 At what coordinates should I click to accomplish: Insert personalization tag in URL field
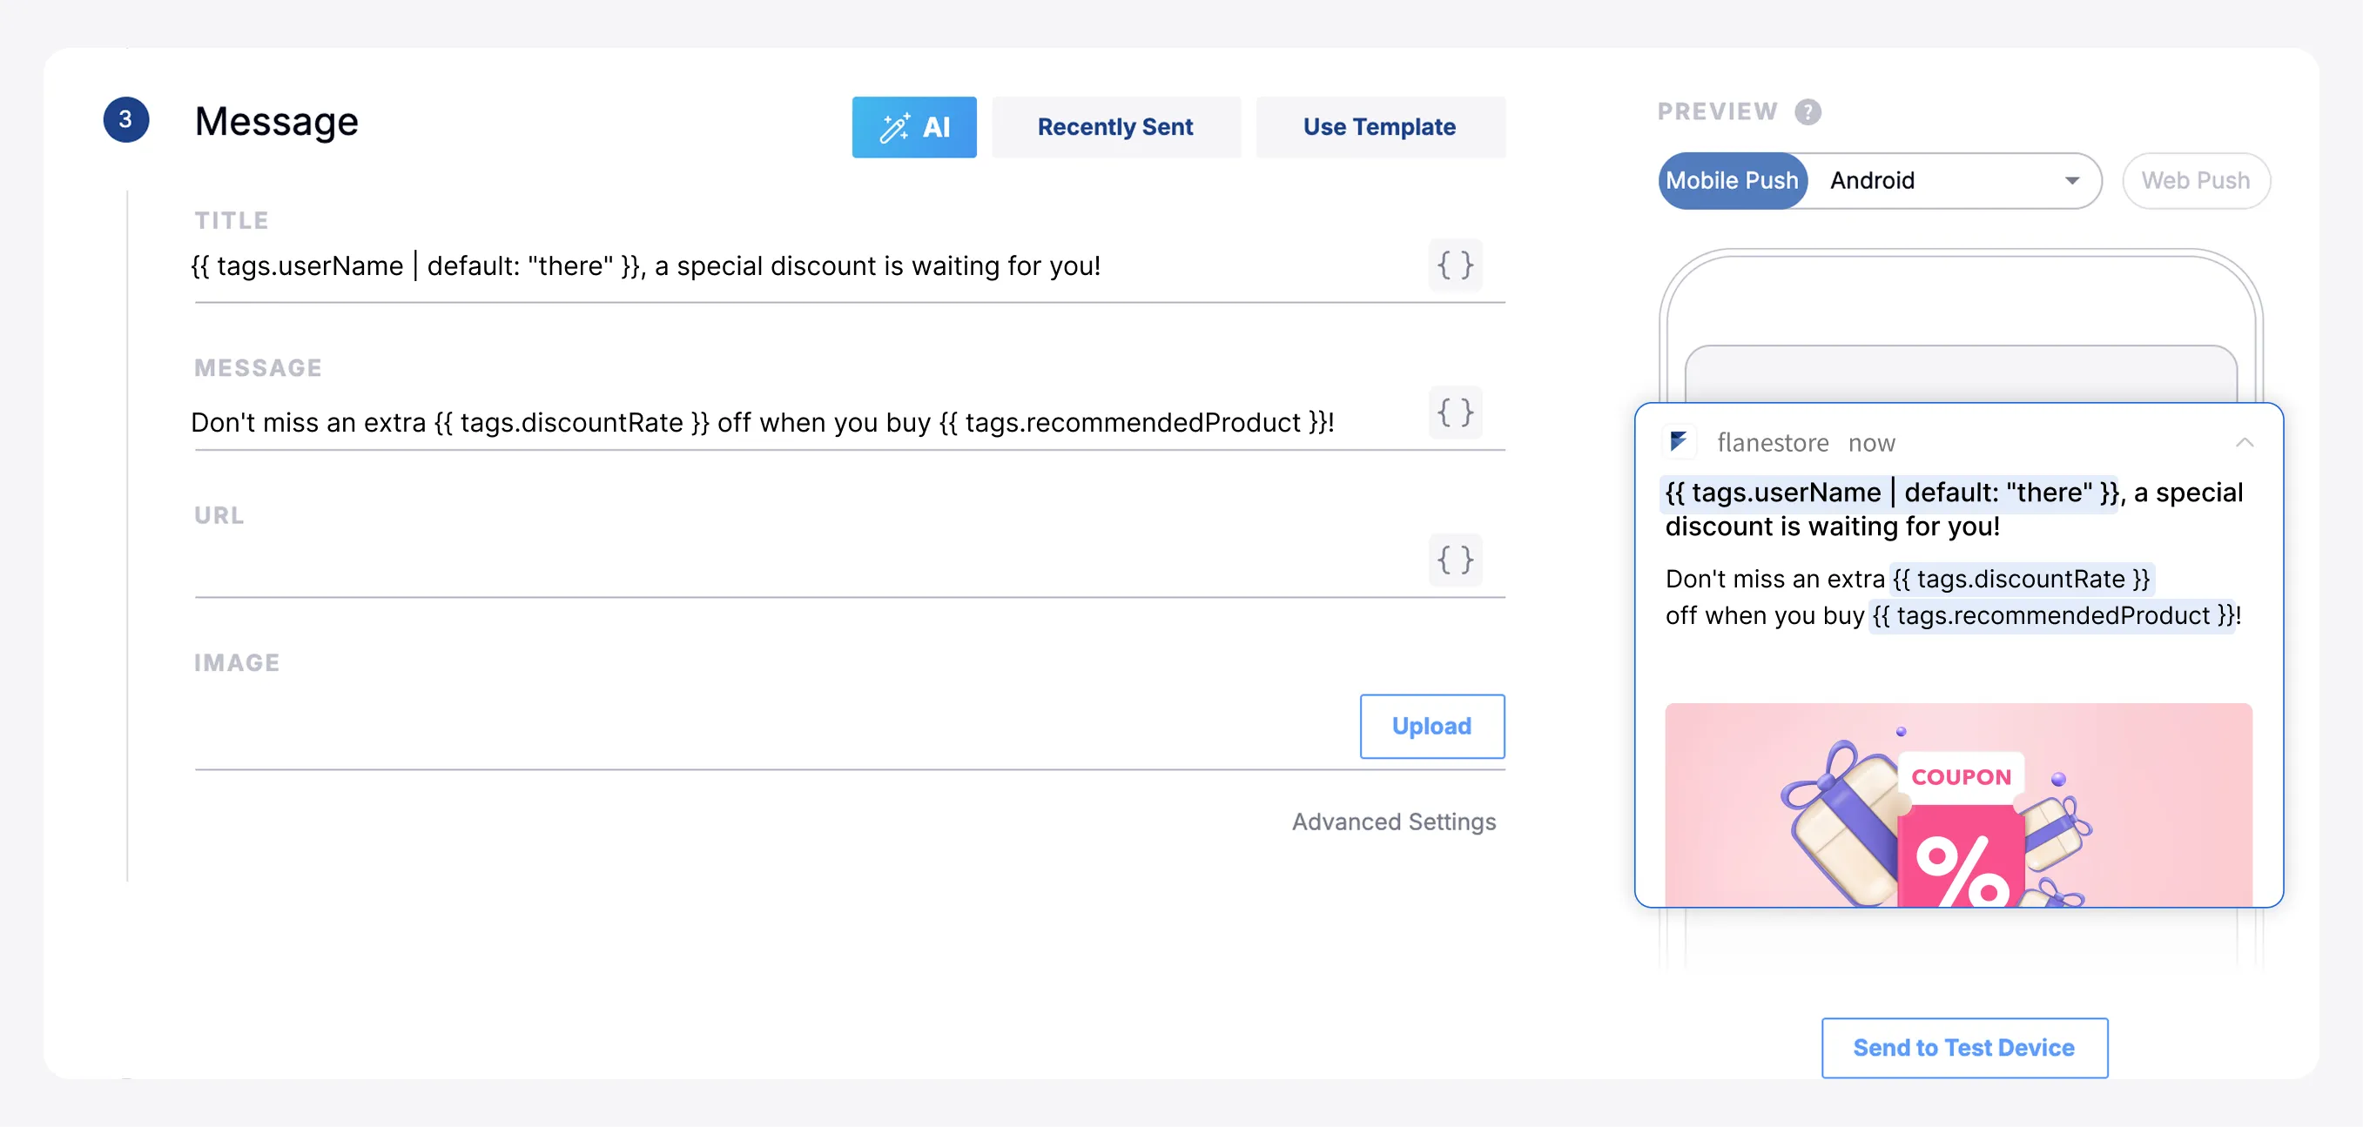click(x=1455, y=560)
